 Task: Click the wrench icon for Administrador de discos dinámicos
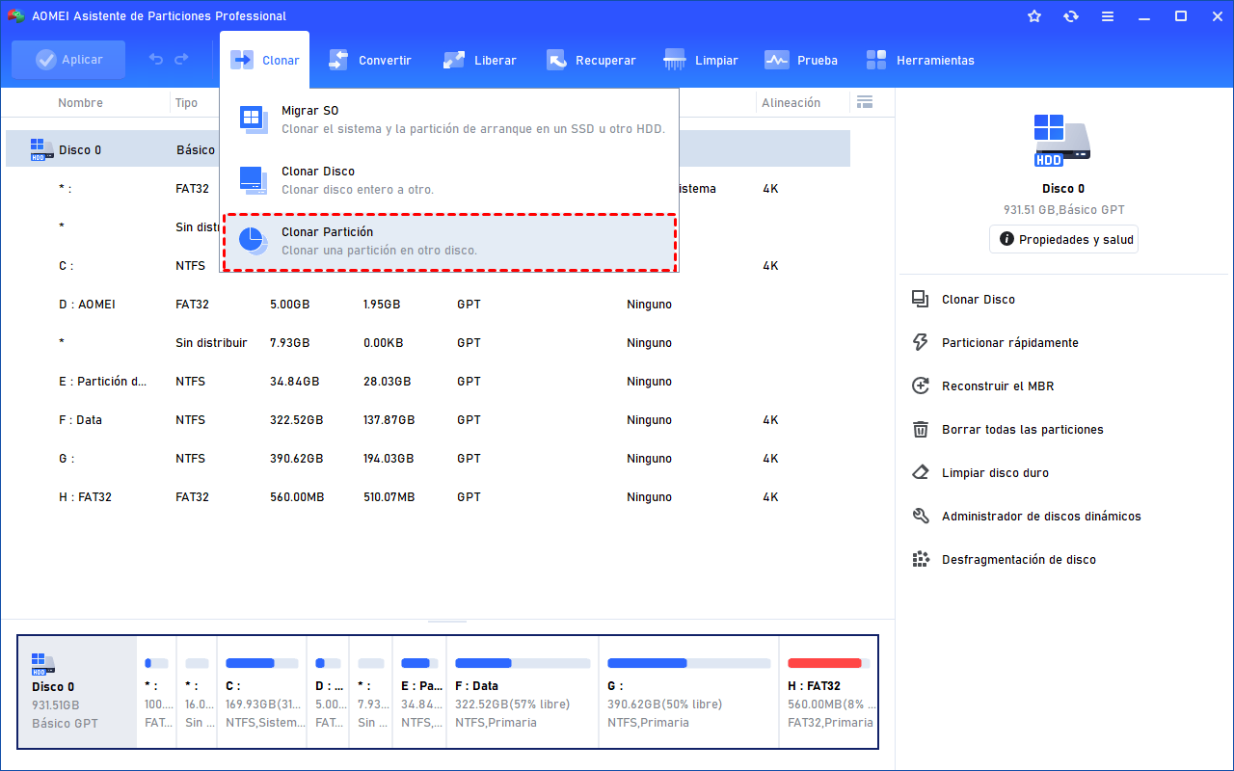921,517
